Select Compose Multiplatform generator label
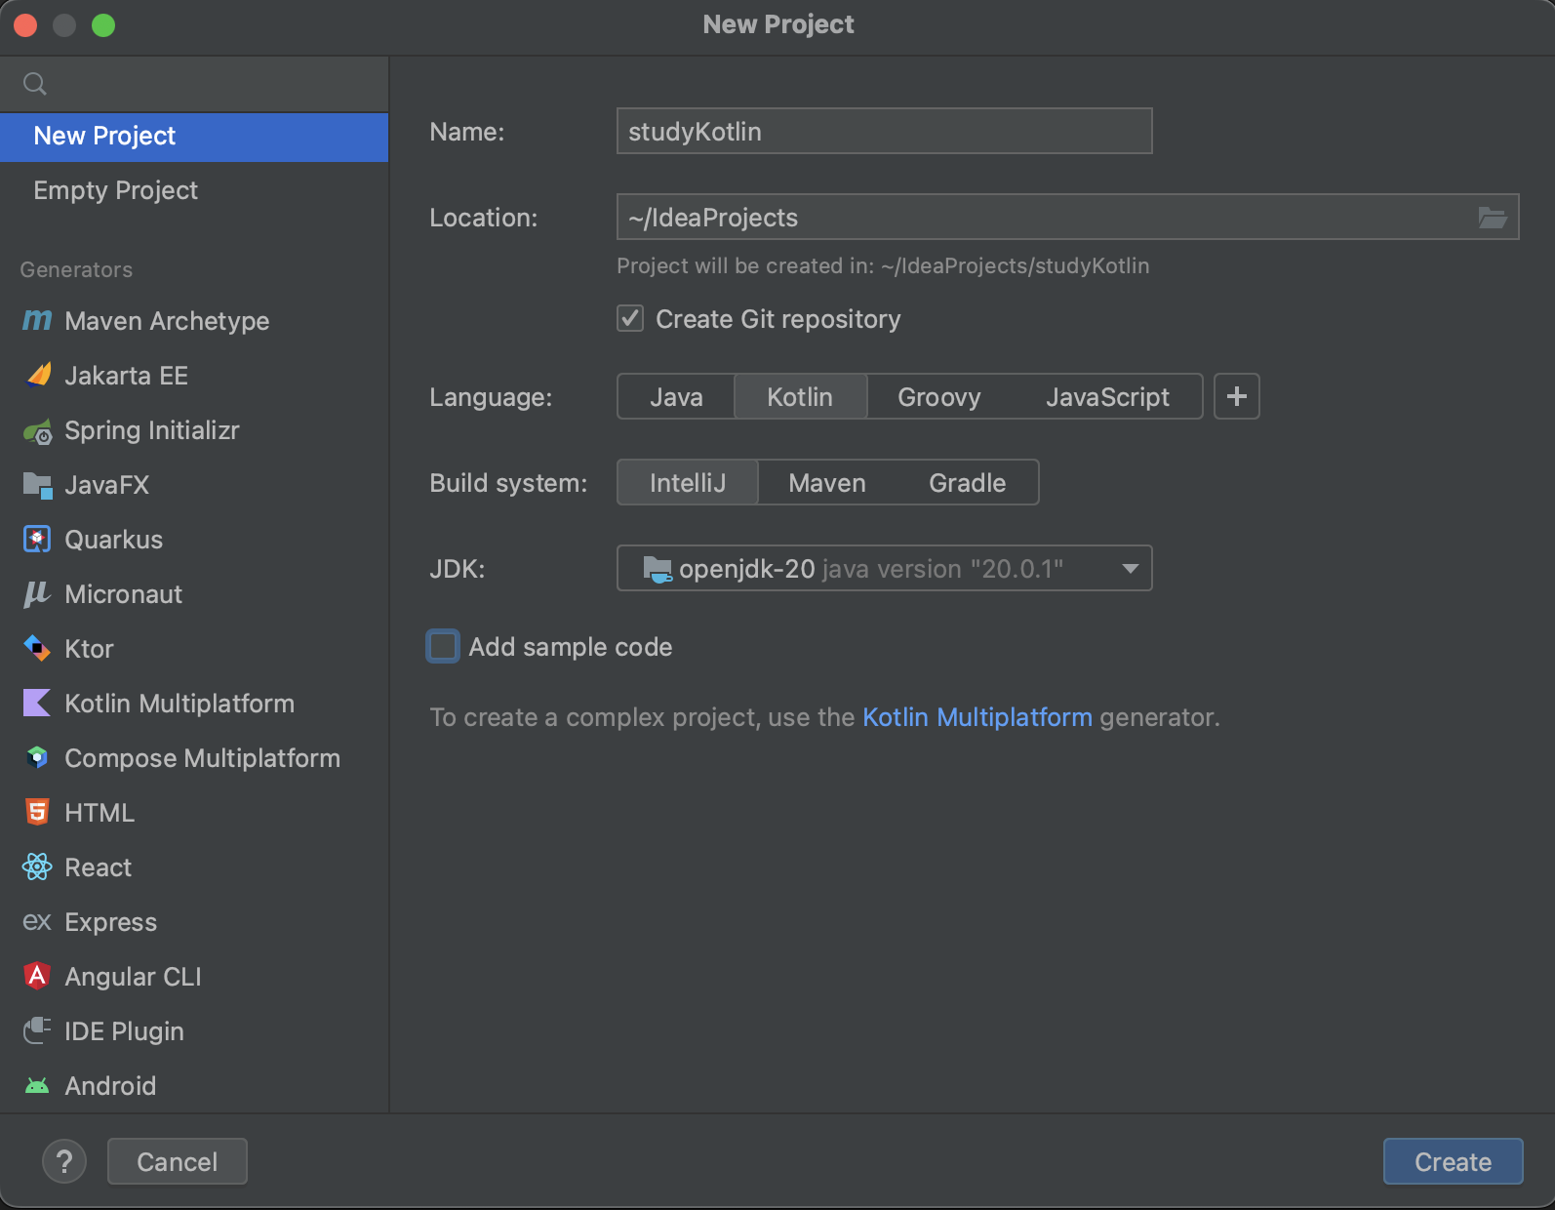 202,758
